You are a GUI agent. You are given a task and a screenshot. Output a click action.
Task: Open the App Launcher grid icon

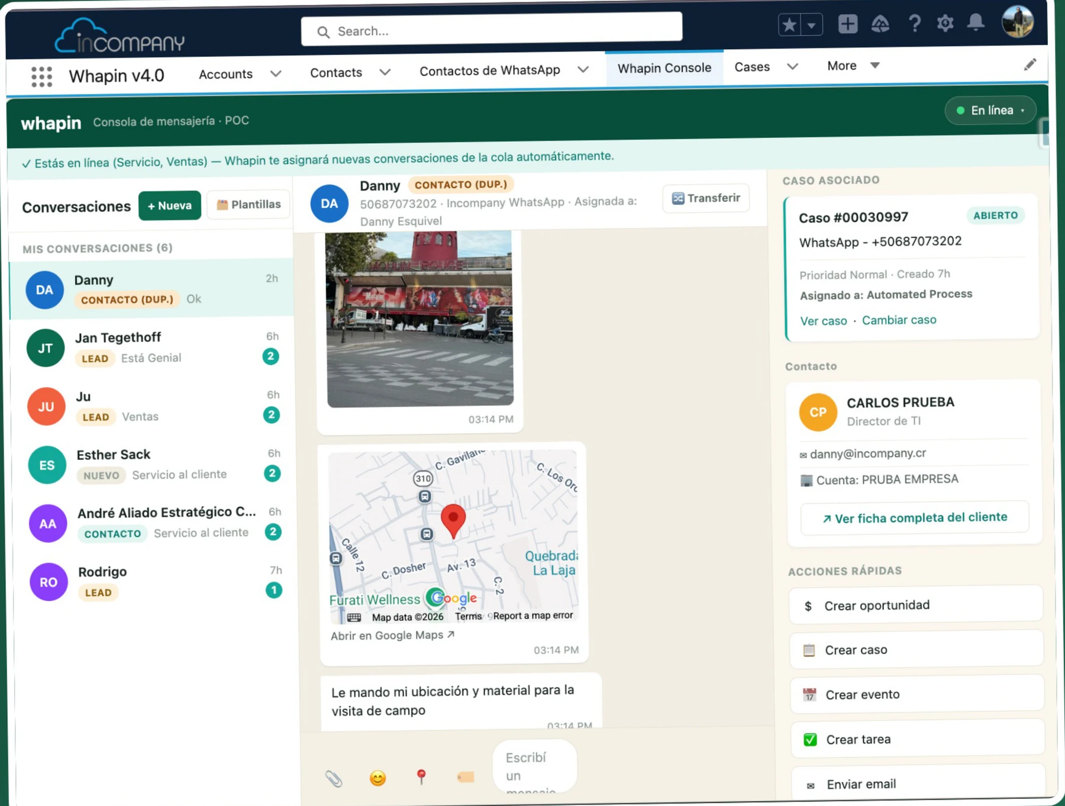(x=41, y=76)
